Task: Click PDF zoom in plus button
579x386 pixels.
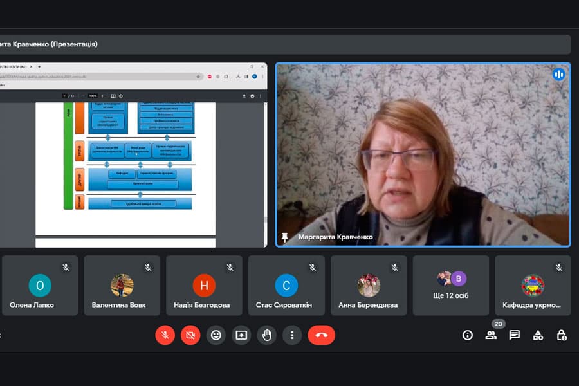Action: 102,96
